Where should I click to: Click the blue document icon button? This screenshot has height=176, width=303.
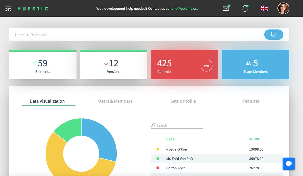point(274,34)
